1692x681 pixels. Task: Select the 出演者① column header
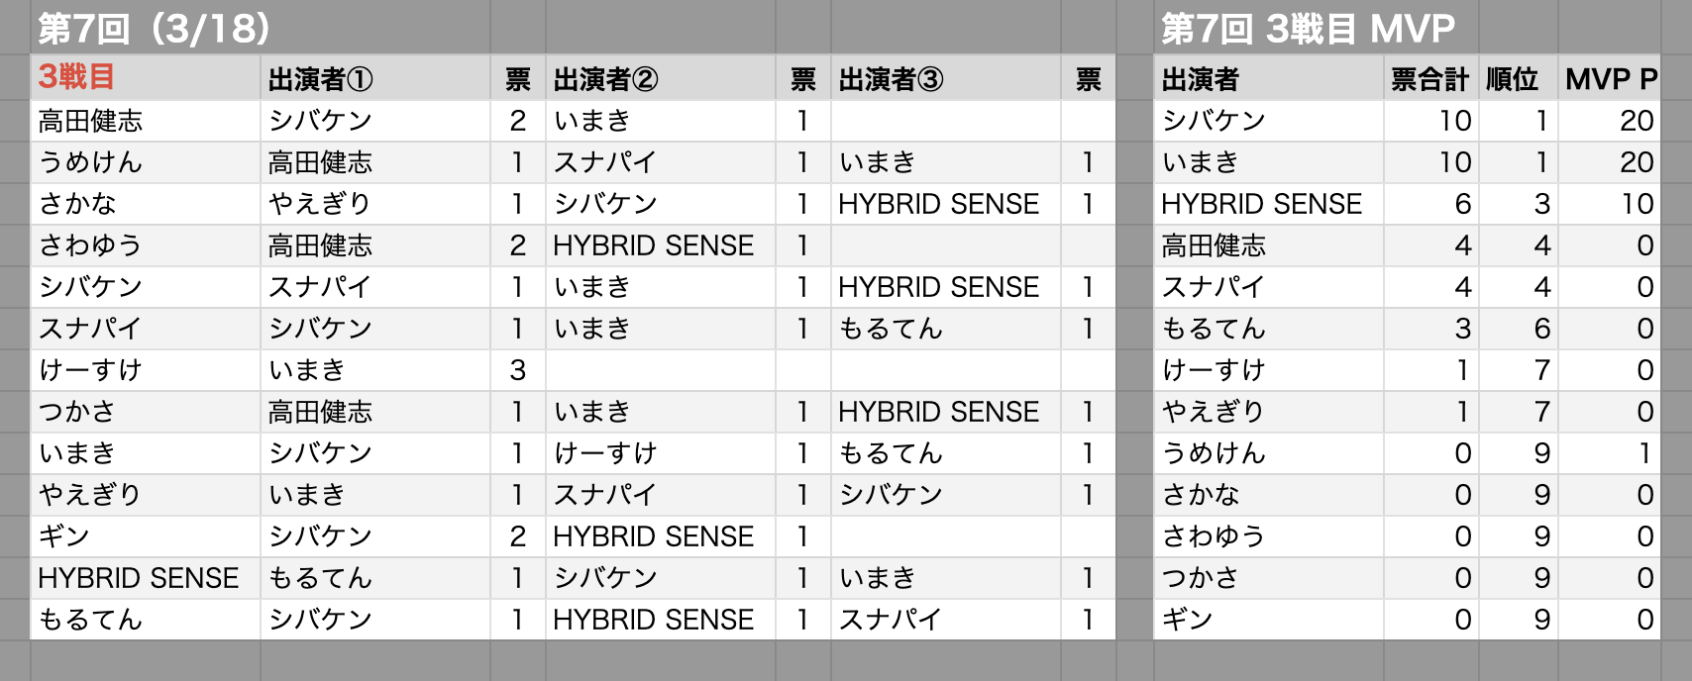(375, 77)
